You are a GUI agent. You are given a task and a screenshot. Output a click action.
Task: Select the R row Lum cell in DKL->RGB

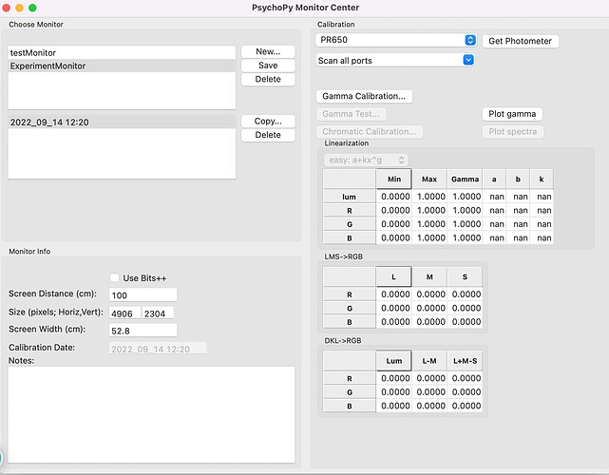tap(394, 378)
